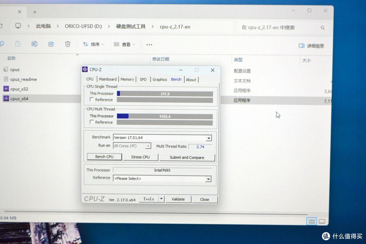
Task: Close the current Explorer tab
Action: 19,12
